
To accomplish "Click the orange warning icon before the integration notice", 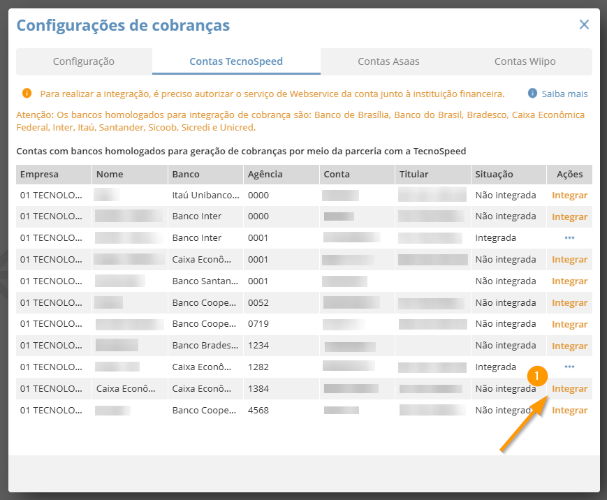I will click(27, 93).
